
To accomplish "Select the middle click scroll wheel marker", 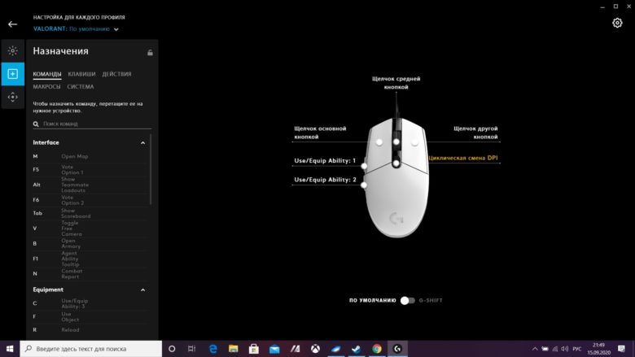I will pyautogui.click(x=396, y=141).
